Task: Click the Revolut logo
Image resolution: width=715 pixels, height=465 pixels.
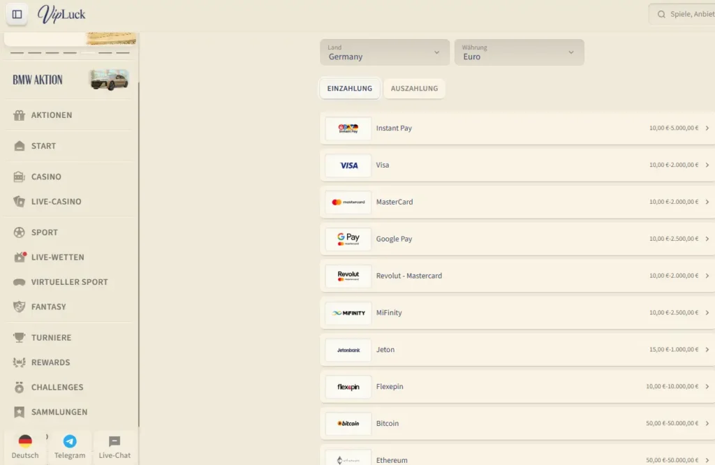Action: tap(348, 276)
